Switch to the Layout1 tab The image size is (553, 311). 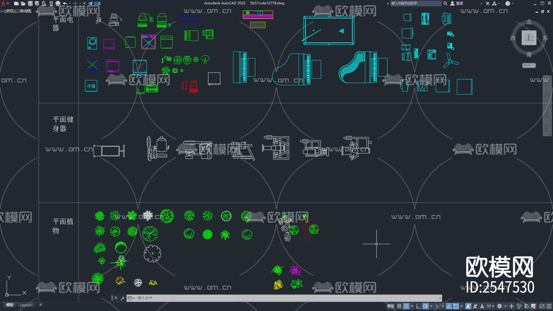[x=26, y=305]
